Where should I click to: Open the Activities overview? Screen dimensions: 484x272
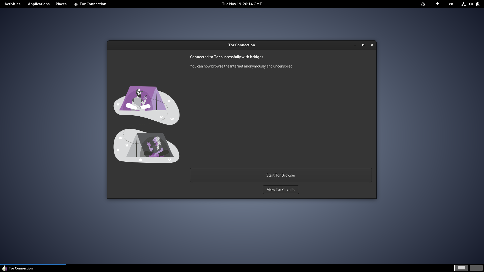click(x=12, y=4)
